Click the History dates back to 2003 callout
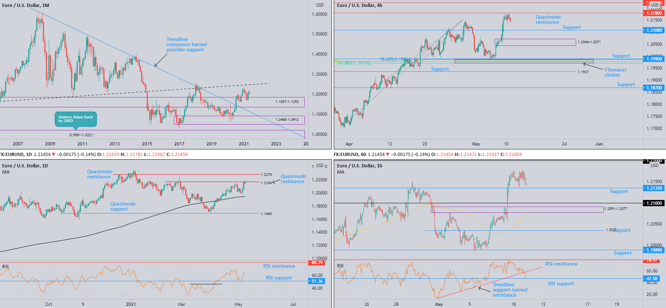This screenshot has width=666, height=308. coord(76,119)
